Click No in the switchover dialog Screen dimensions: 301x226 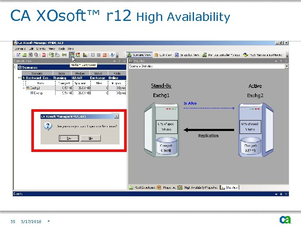click(x=91, y=138)
